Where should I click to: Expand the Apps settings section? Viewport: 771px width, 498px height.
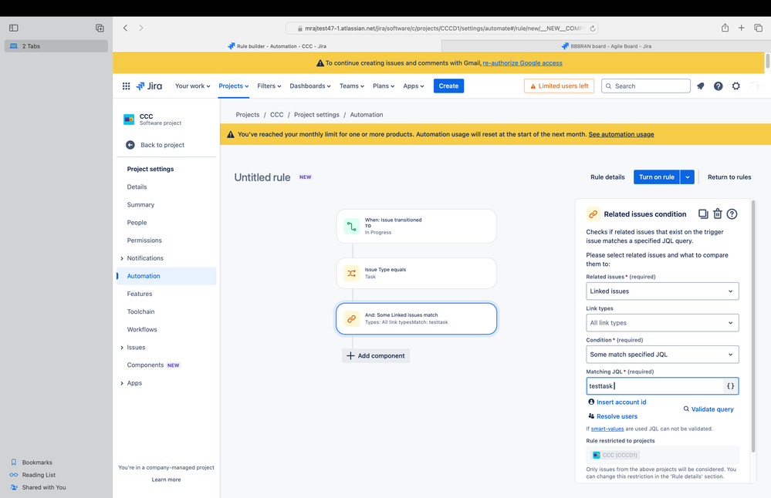click(122, 383)
